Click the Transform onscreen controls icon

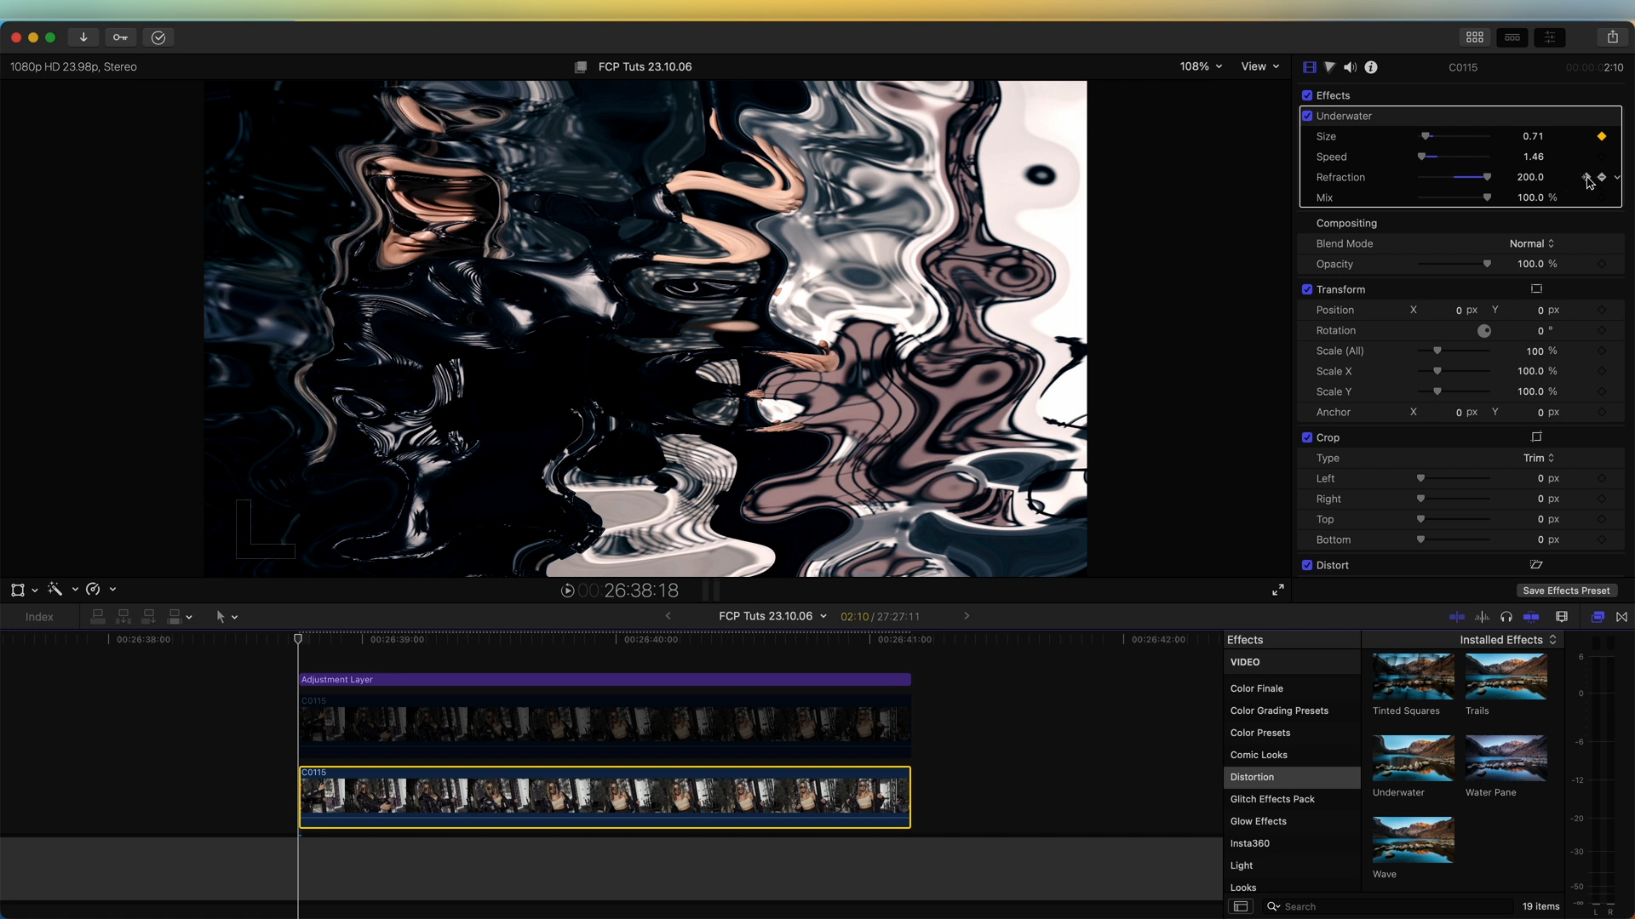(1537, 289)
